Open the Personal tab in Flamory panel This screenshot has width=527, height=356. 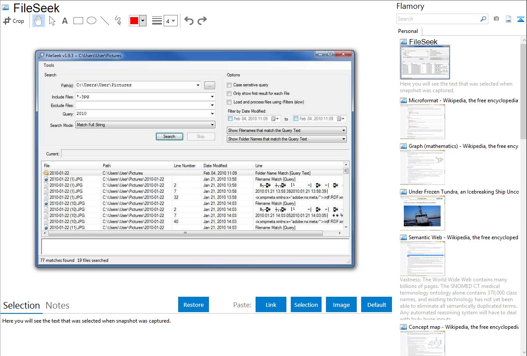[408, 31]
